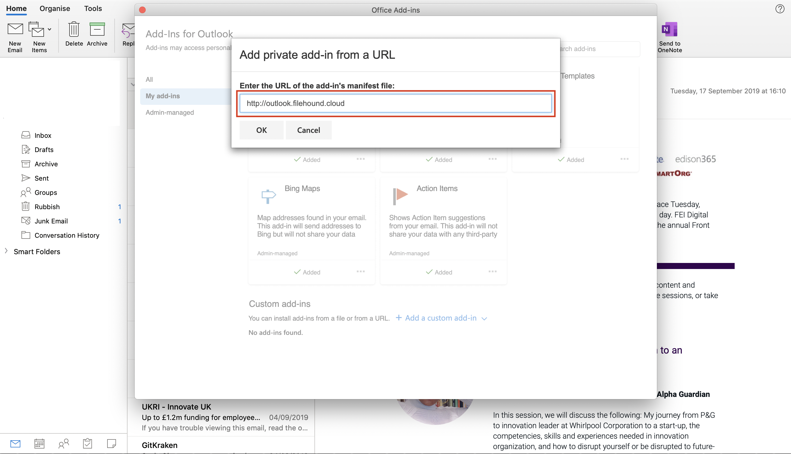Viewport: 791px width, 454px height.
Task: Select the Admin-managed category
Action: coord(170,112)
